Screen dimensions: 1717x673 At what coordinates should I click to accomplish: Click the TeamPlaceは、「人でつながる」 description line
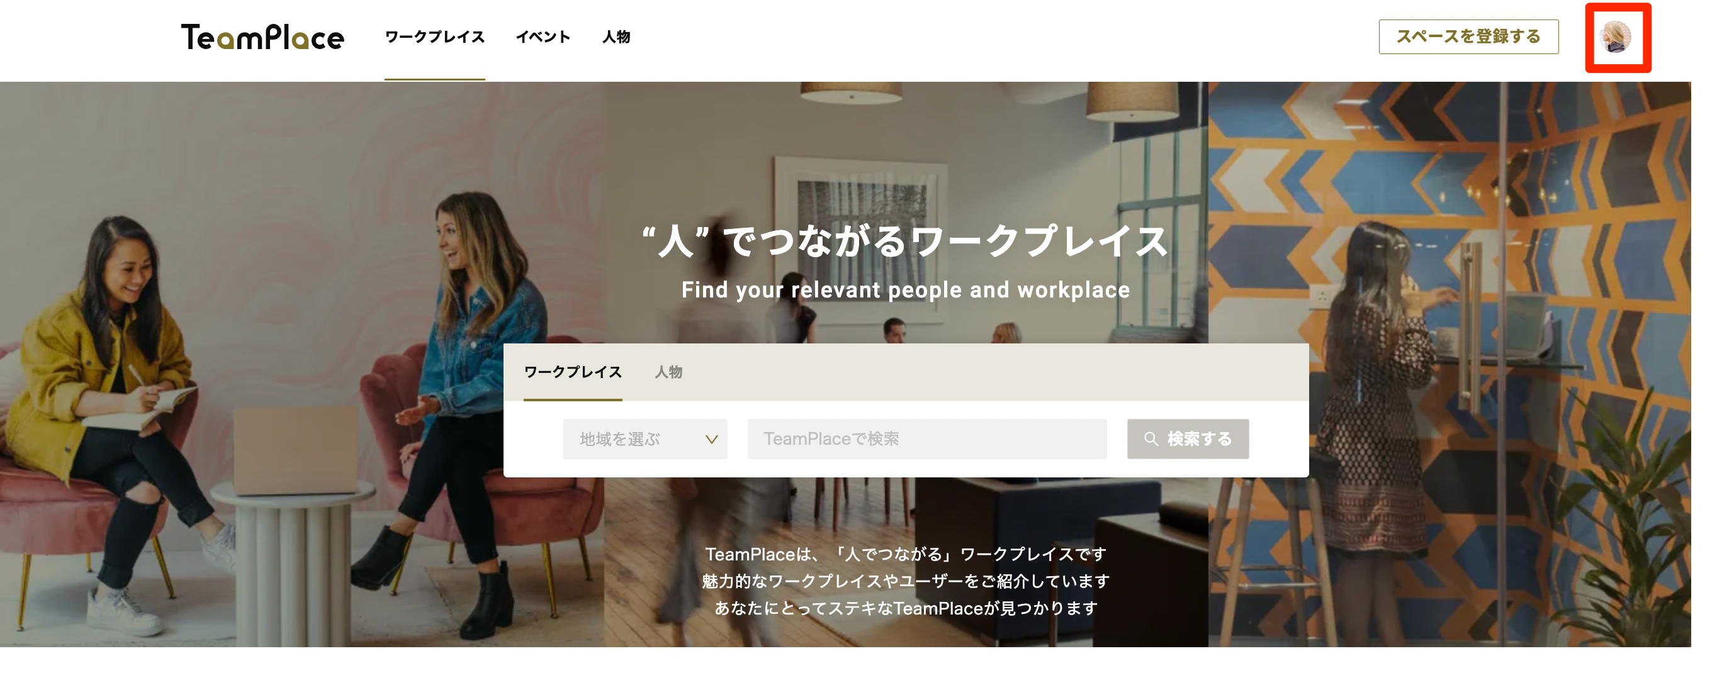[x=905, y=553]
